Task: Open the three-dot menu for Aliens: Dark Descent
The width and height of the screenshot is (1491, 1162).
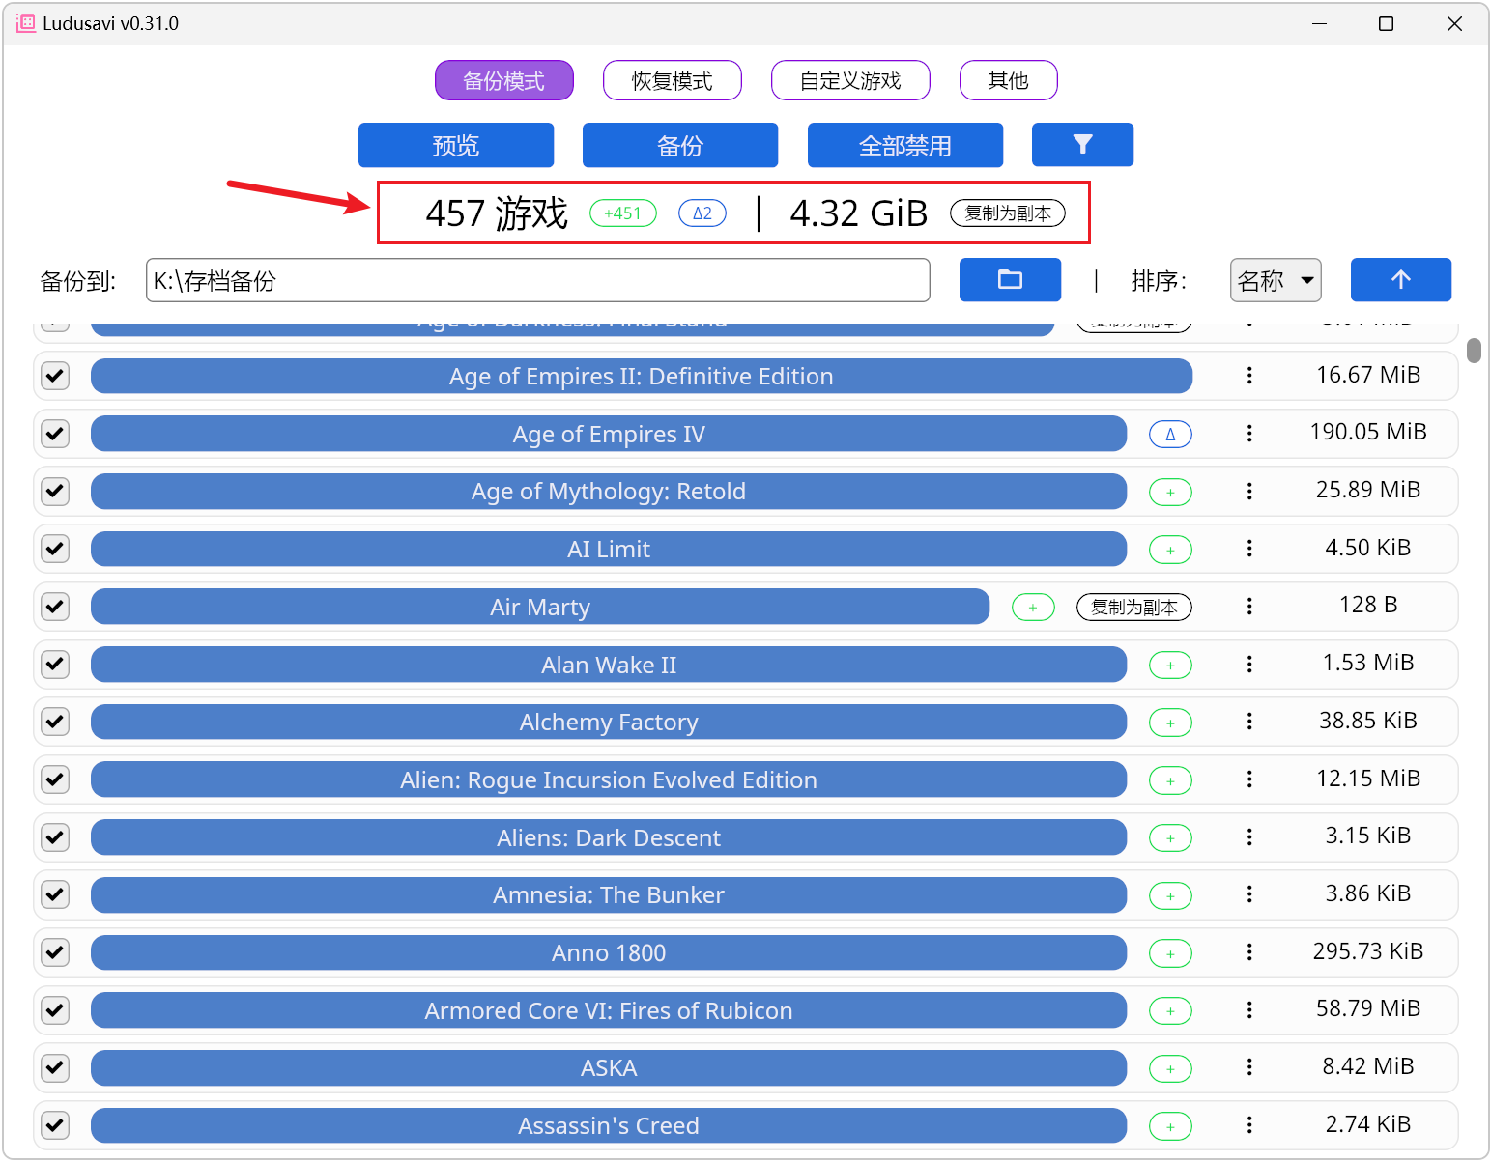Action: [x=1249, y=837]
